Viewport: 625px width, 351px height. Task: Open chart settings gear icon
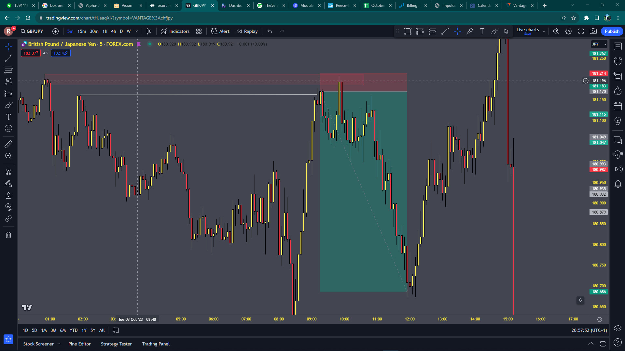[x=568, y=31]
